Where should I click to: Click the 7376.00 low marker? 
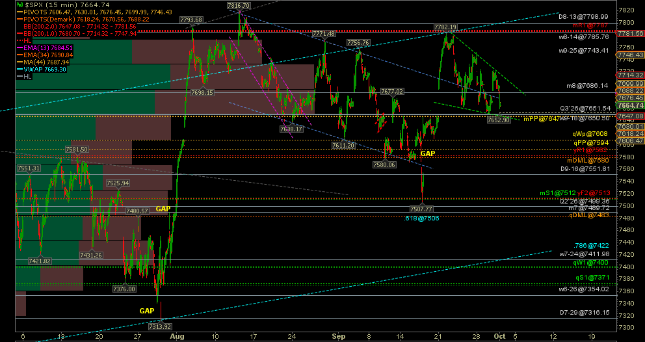pyautogui.click(x=124, y=289)
